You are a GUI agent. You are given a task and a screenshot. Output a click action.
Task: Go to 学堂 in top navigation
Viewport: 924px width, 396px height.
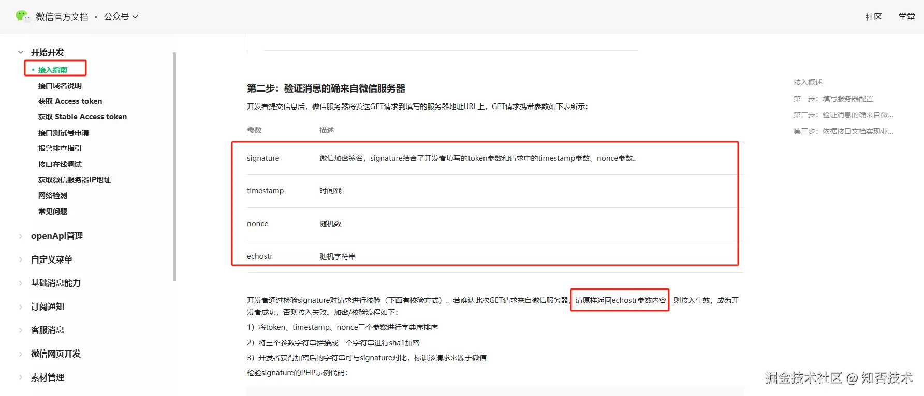click(906, 17)
